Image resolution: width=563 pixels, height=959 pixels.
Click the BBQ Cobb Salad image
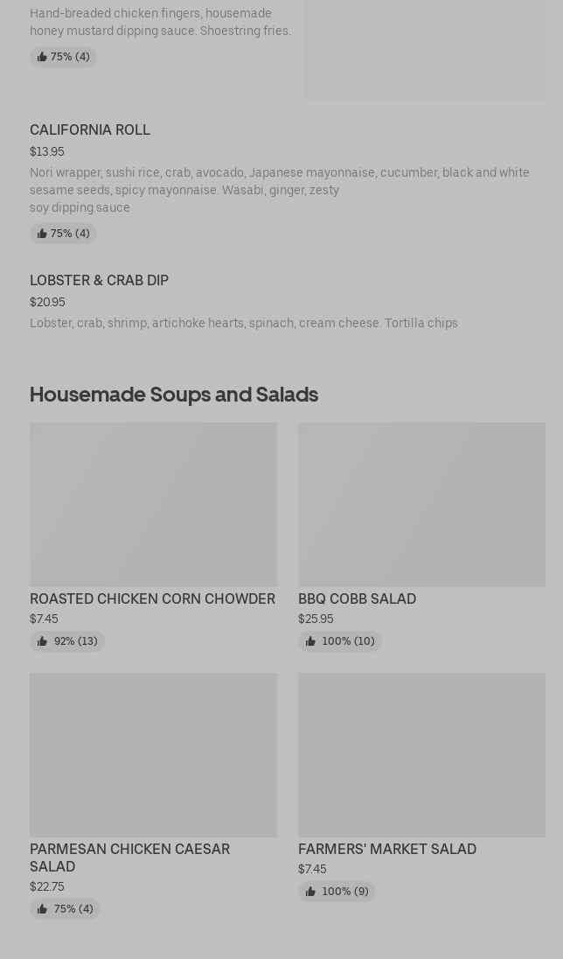421,504
